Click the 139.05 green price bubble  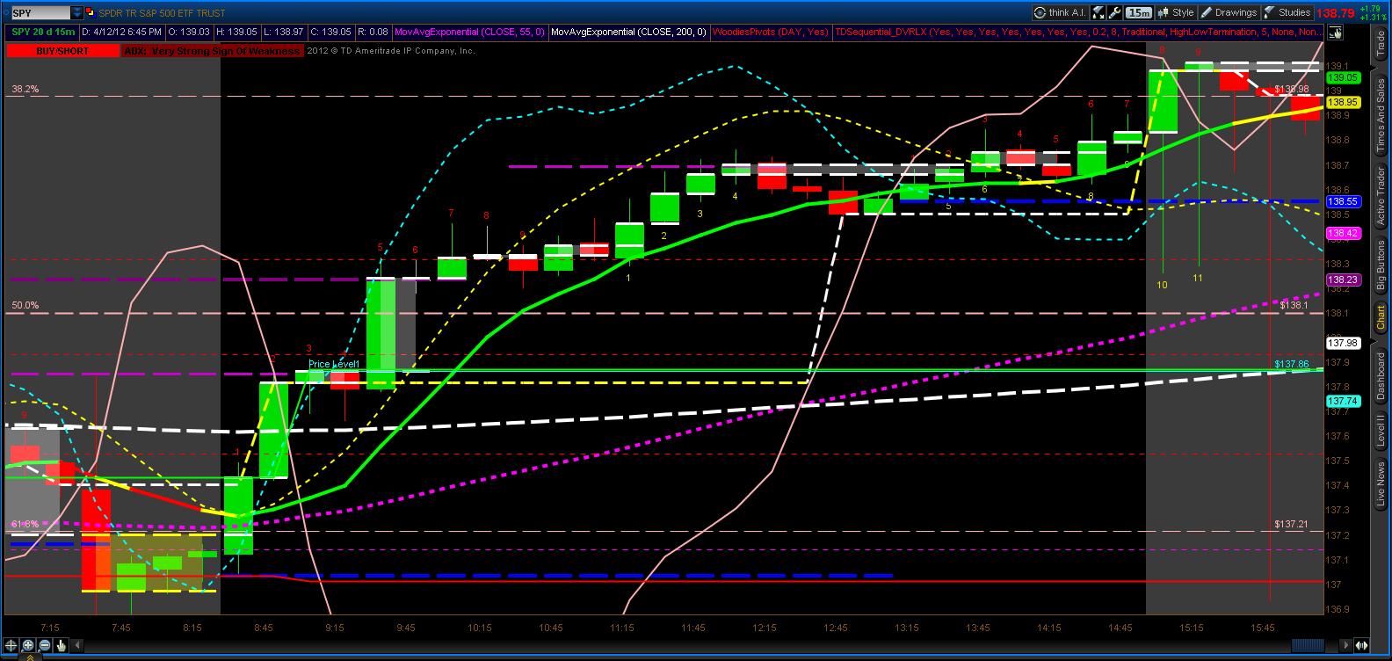coord(1344,77)
